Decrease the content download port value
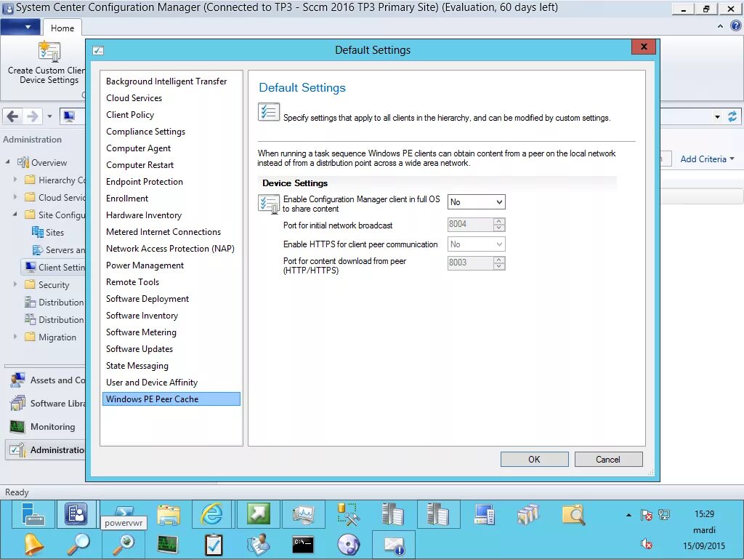The width and height of the screenshot is (744, 560). point(498,266)
